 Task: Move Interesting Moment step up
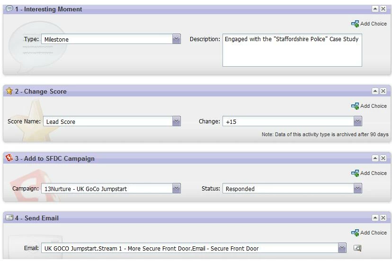click(x=375, y=9)
